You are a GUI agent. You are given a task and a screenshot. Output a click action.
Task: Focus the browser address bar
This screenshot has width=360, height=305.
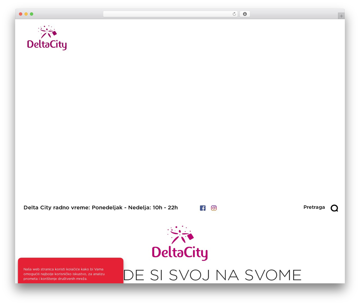point(170,14)
